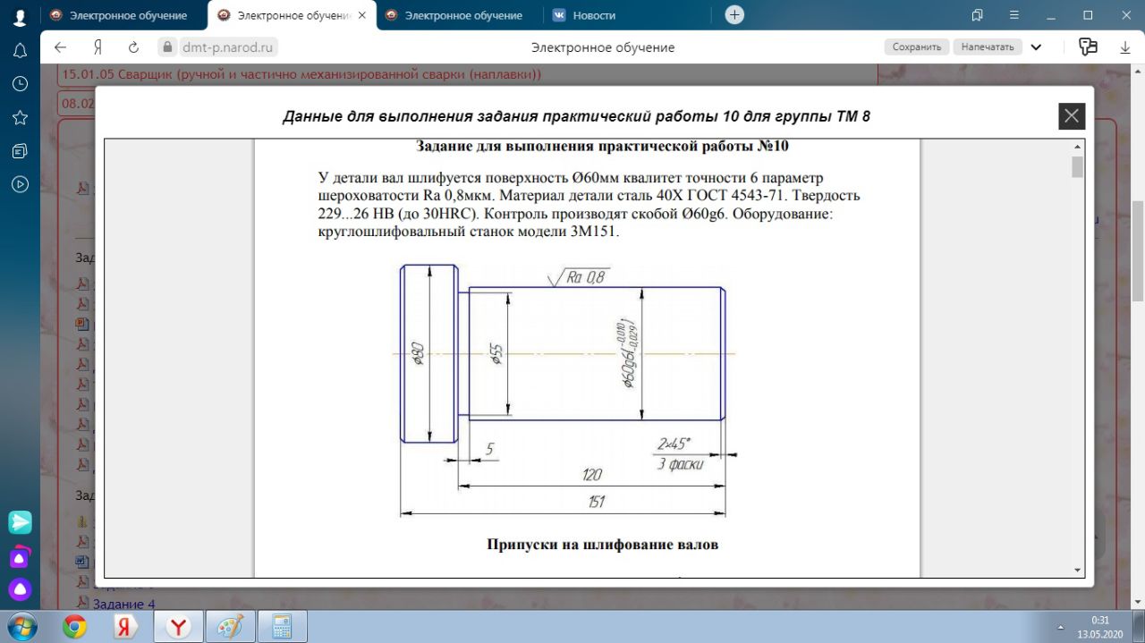The width and height of the screenshot is (1145, 643).
Task: Switch to the VK Новости tab
Action: pyautogui.click(x=626, y=15)
